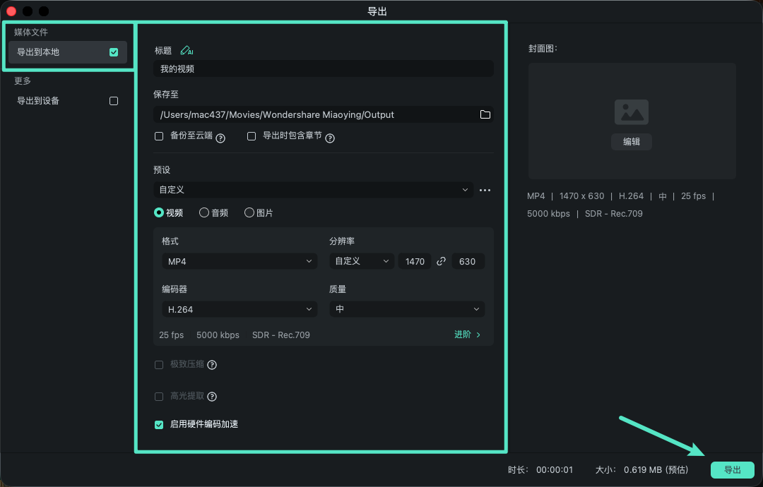Viewport: 763px width, 487px height.
Task: Close the 导出 window with red button
Action: (x=11, y=11)
